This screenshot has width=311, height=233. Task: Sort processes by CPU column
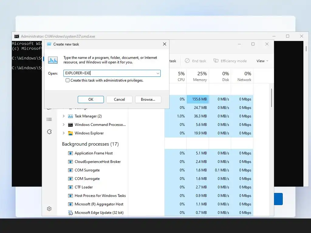point(181,76)
